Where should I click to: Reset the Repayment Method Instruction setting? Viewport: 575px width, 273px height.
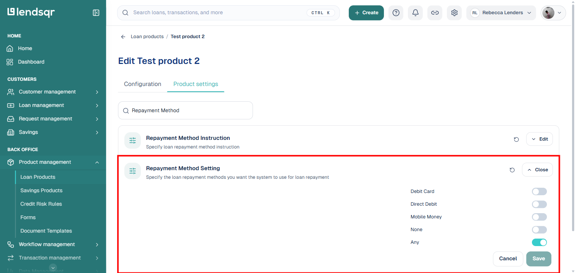pyautogui.click(x=516, y=139)
